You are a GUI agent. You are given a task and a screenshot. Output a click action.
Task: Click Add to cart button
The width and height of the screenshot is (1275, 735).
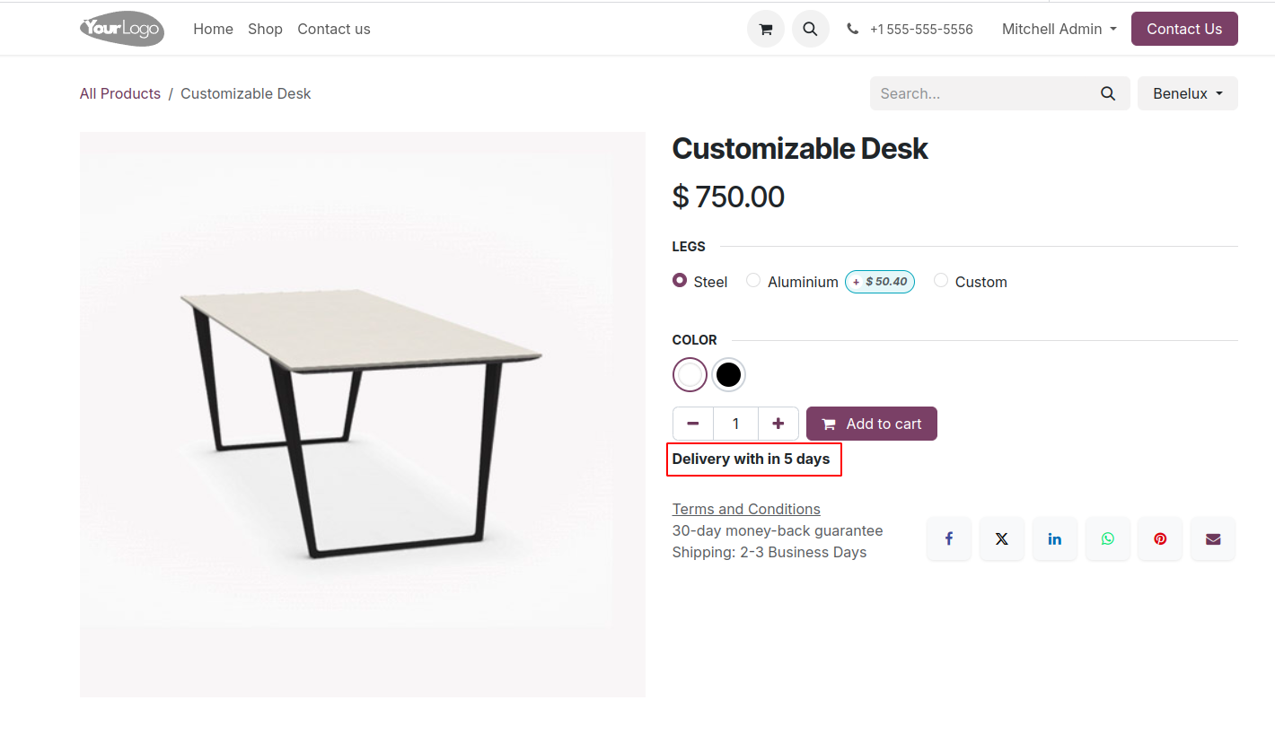pyautogui.click(x=871, y=424)
